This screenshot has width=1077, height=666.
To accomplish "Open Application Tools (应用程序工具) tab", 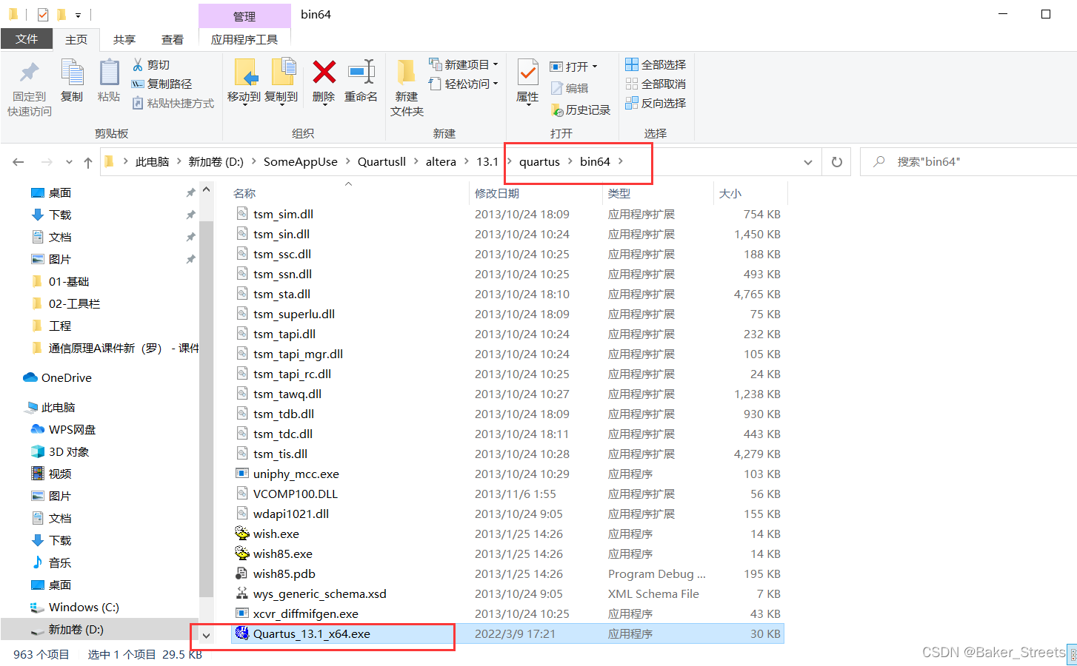I will (244, 39).
